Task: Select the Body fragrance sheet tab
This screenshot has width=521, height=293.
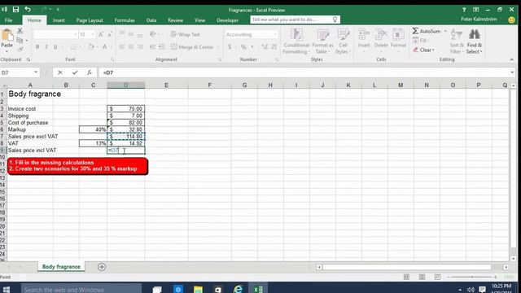Action: tap(61, 267)
